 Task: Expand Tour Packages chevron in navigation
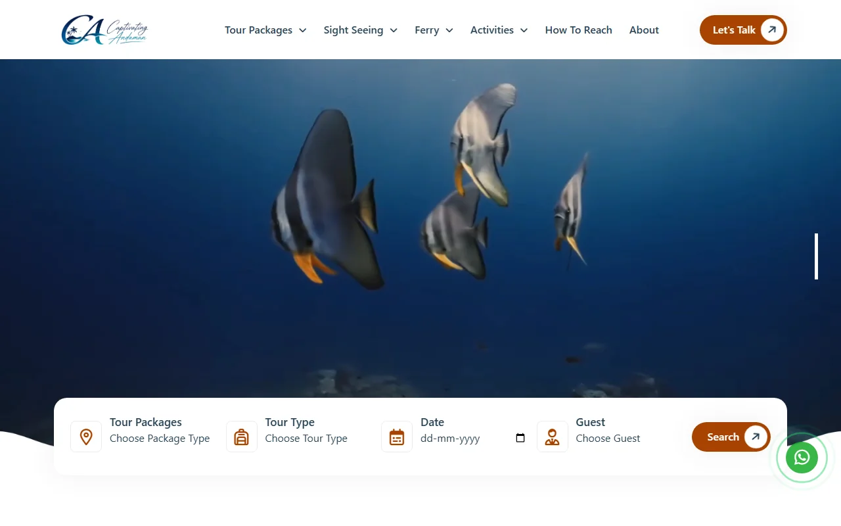click(303, 30)
